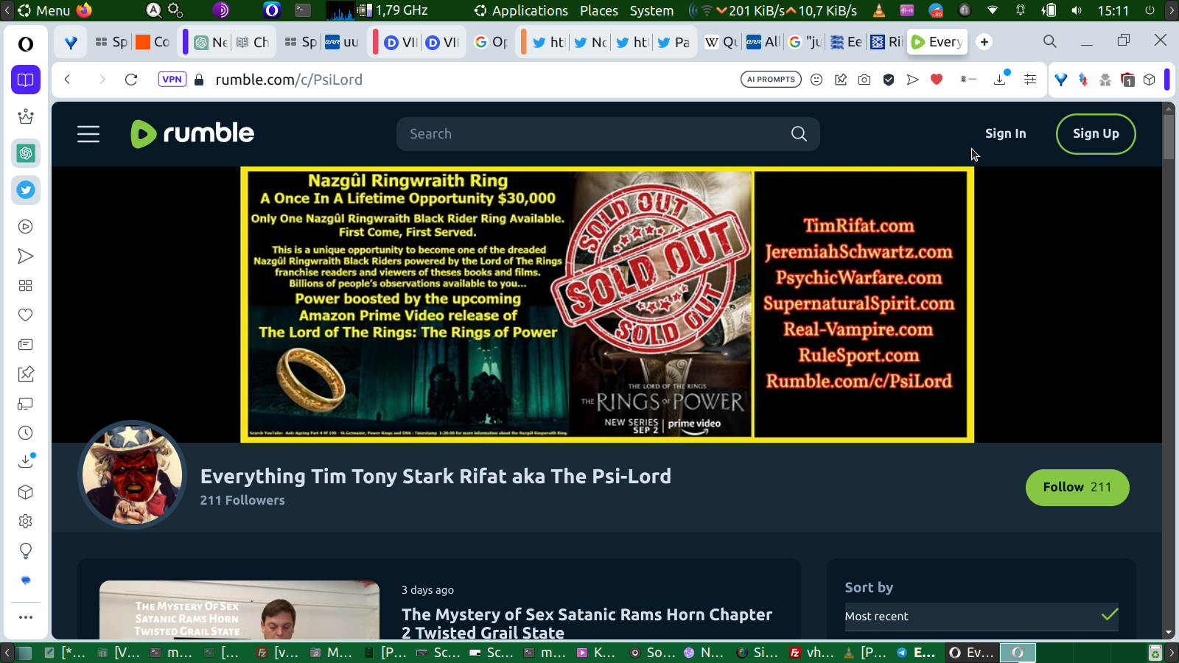Click the extensions cube icon in toolbar
This screenshot has height=663, width=1179.
tap(1150, 80)
